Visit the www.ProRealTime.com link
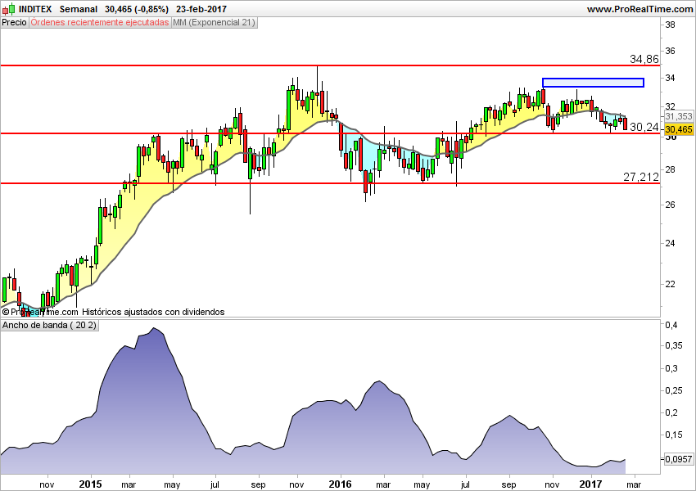Image resolution: width=696 pixels, height=491 pixels. point(635,8)
